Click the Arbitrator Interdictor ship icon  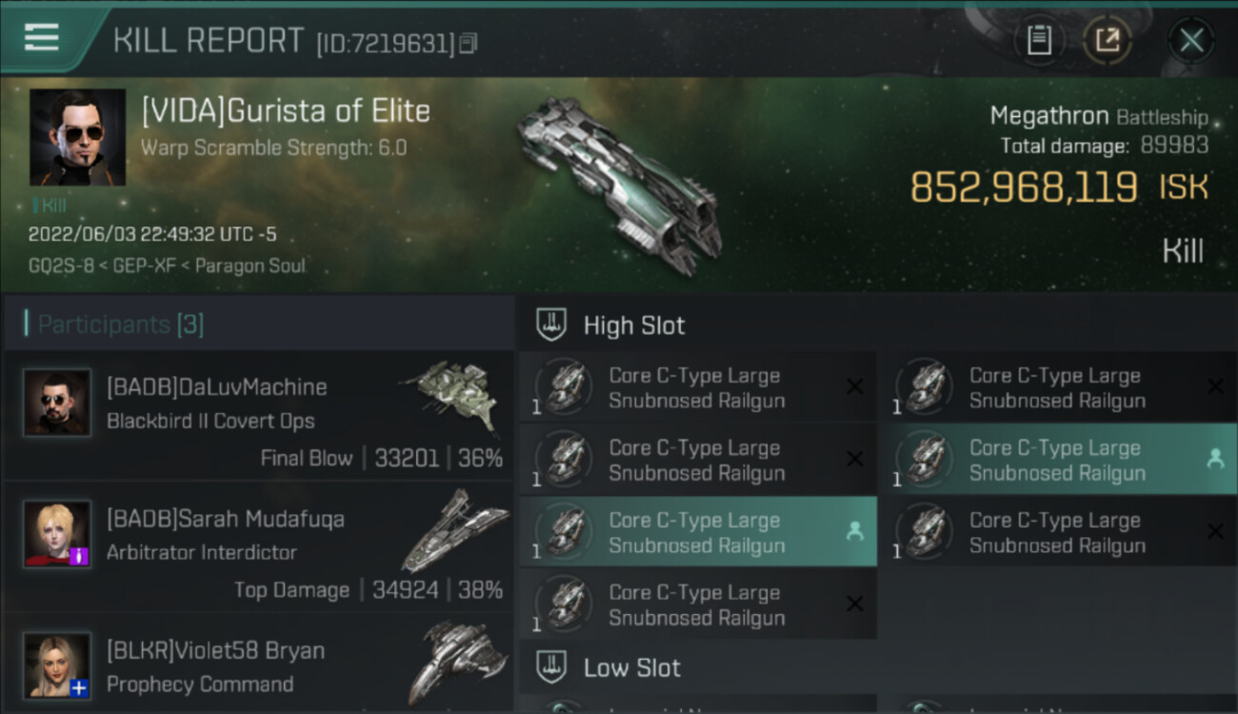[455, 530]
